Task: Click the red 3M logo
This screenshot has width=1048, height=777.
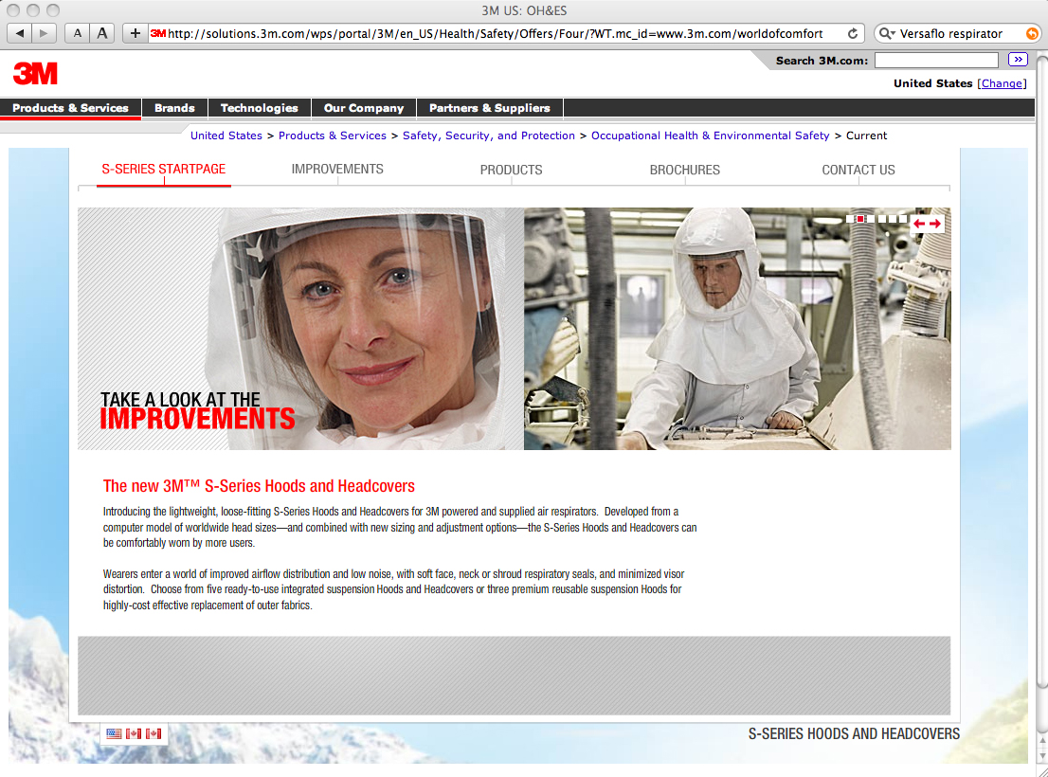Action: [x=35, y=74]
